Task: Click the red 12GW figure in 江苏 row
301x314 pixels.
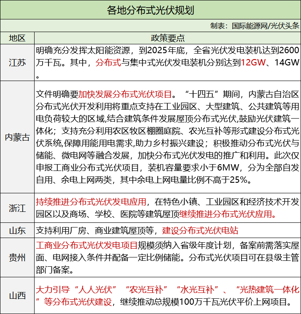Action: (253, 62)
